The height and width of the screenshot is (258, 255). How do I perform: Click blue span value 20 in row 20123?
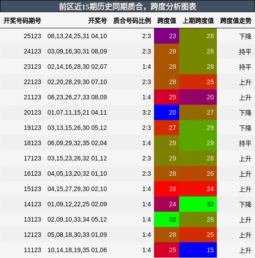pyautogui.click(x=167, y=112)
